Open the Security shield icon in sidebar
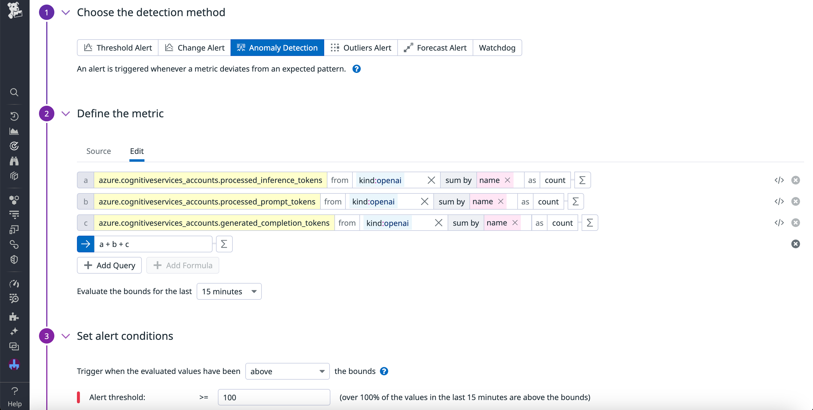Viewport: 813px width, 410px height. coord(14,259)
